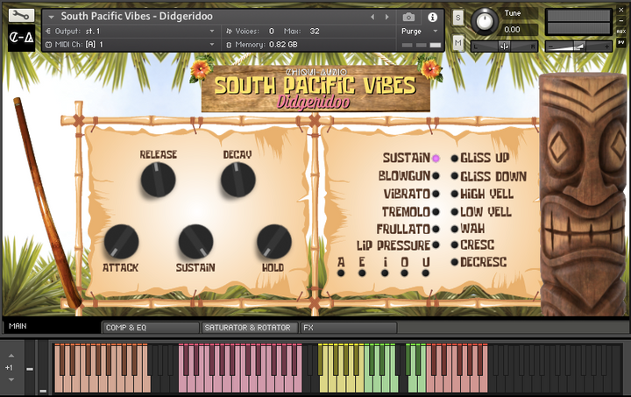Shift keyboard octave down arrow
Image resolution: width=631 pixels, height=397 pixels.
(x=11, y=379)
